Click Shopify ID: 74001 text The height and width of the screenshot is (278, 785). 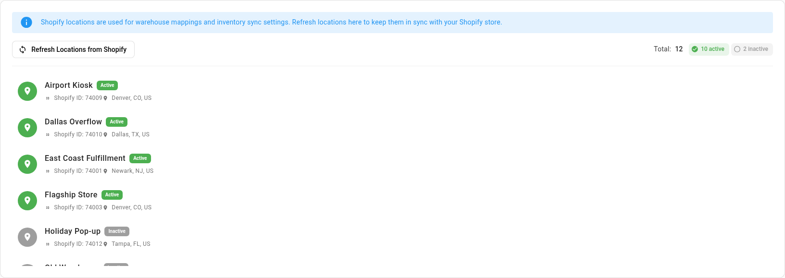[78, 171]
